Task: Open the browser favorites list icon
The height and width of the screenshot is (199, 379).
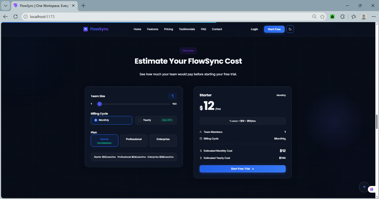Action: [353, 17]
